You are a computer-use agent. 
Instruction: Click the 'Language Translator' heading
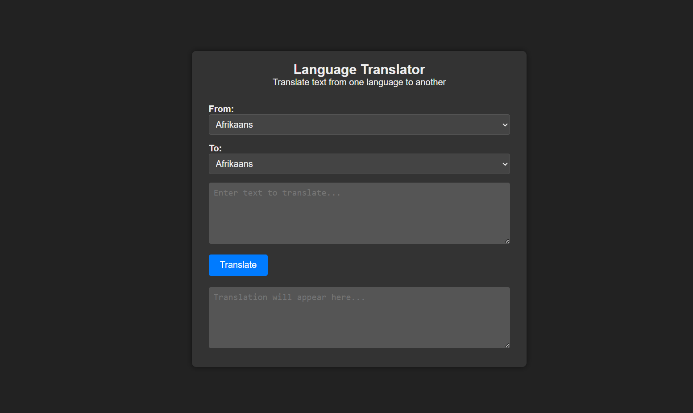click(x=359, y=70)
